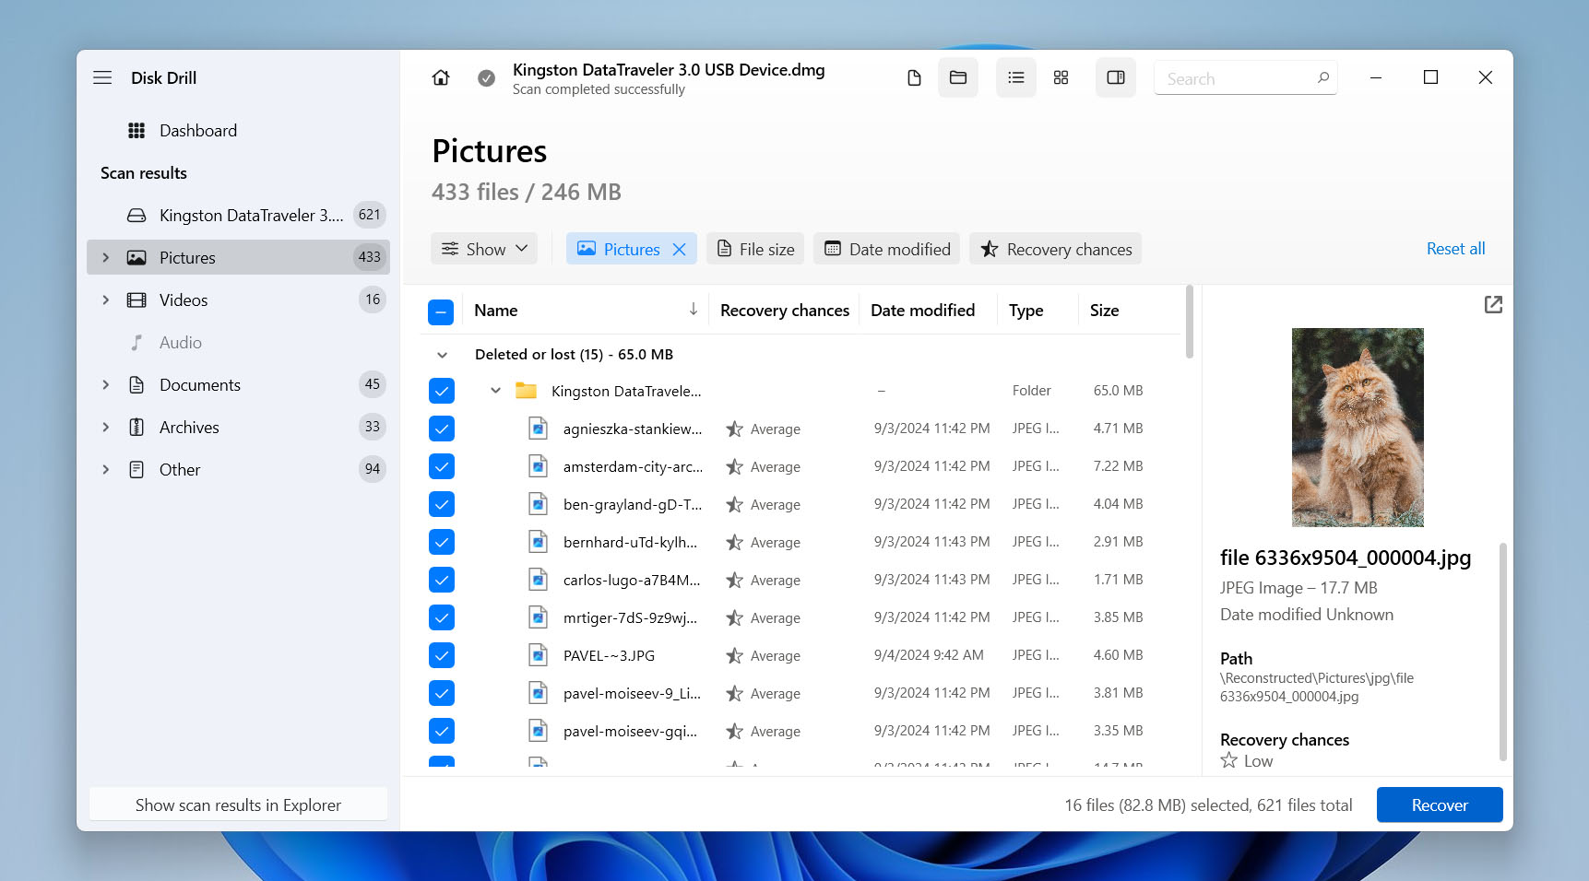Click file icon of agnieszka-stankiew row
This screenshot has height=881, width=1589.
click(x=538, y=429)
